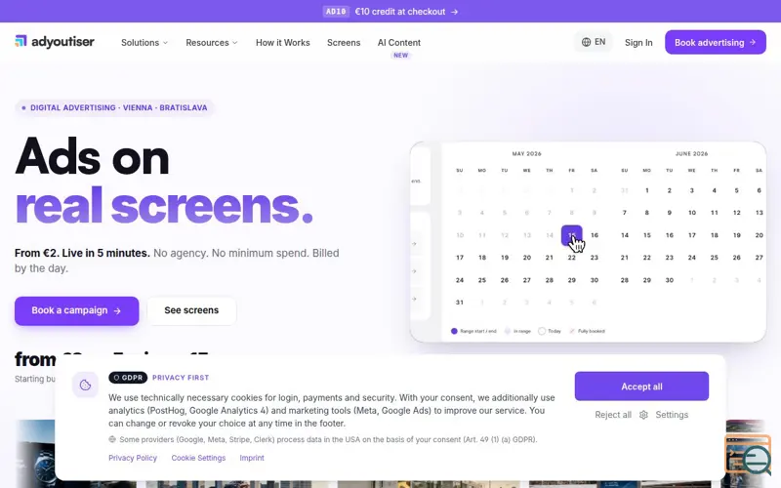Open the EN language selector

pyautogui.click(x=594, y=42)
